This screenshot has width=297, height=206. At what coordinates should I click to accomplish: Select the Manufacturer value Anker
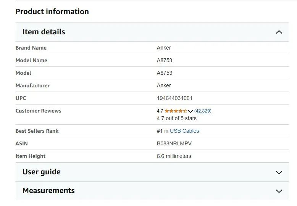tap(164, 85)
